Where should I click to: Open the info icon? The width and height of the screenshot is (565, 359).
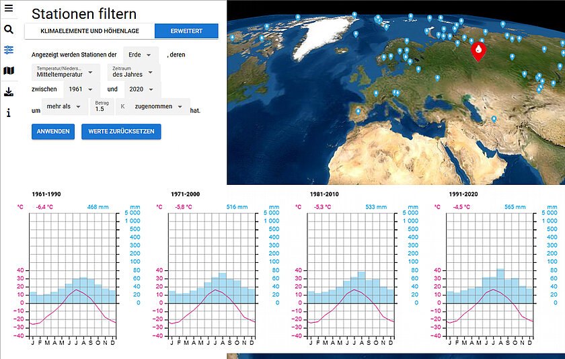click(9, 113)
